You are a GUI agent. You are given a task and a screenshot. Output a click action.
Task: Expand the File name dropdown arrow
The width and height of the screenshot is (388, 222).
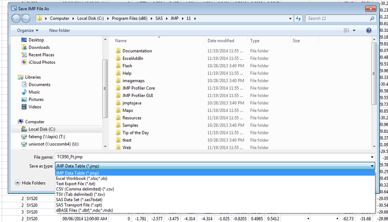(372, 157)
